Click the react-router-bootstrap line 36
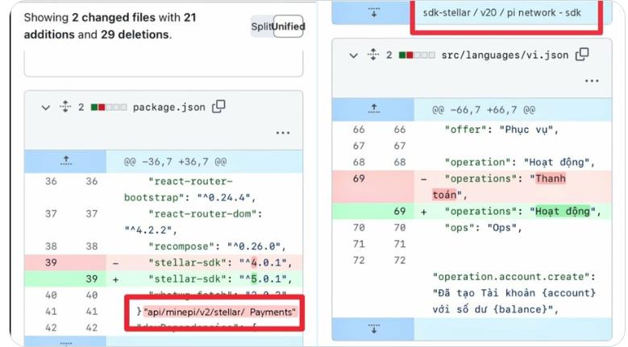 (164, 189)
